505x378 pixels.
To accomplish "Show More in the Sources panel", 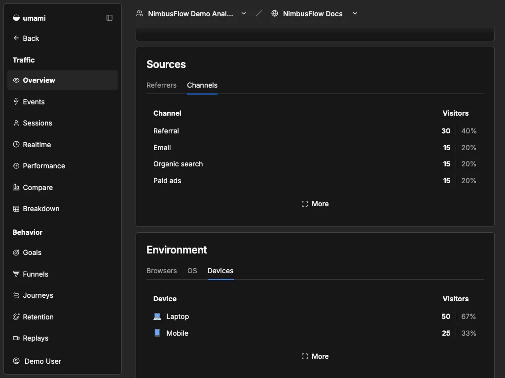I will click(x=315, y=204).
